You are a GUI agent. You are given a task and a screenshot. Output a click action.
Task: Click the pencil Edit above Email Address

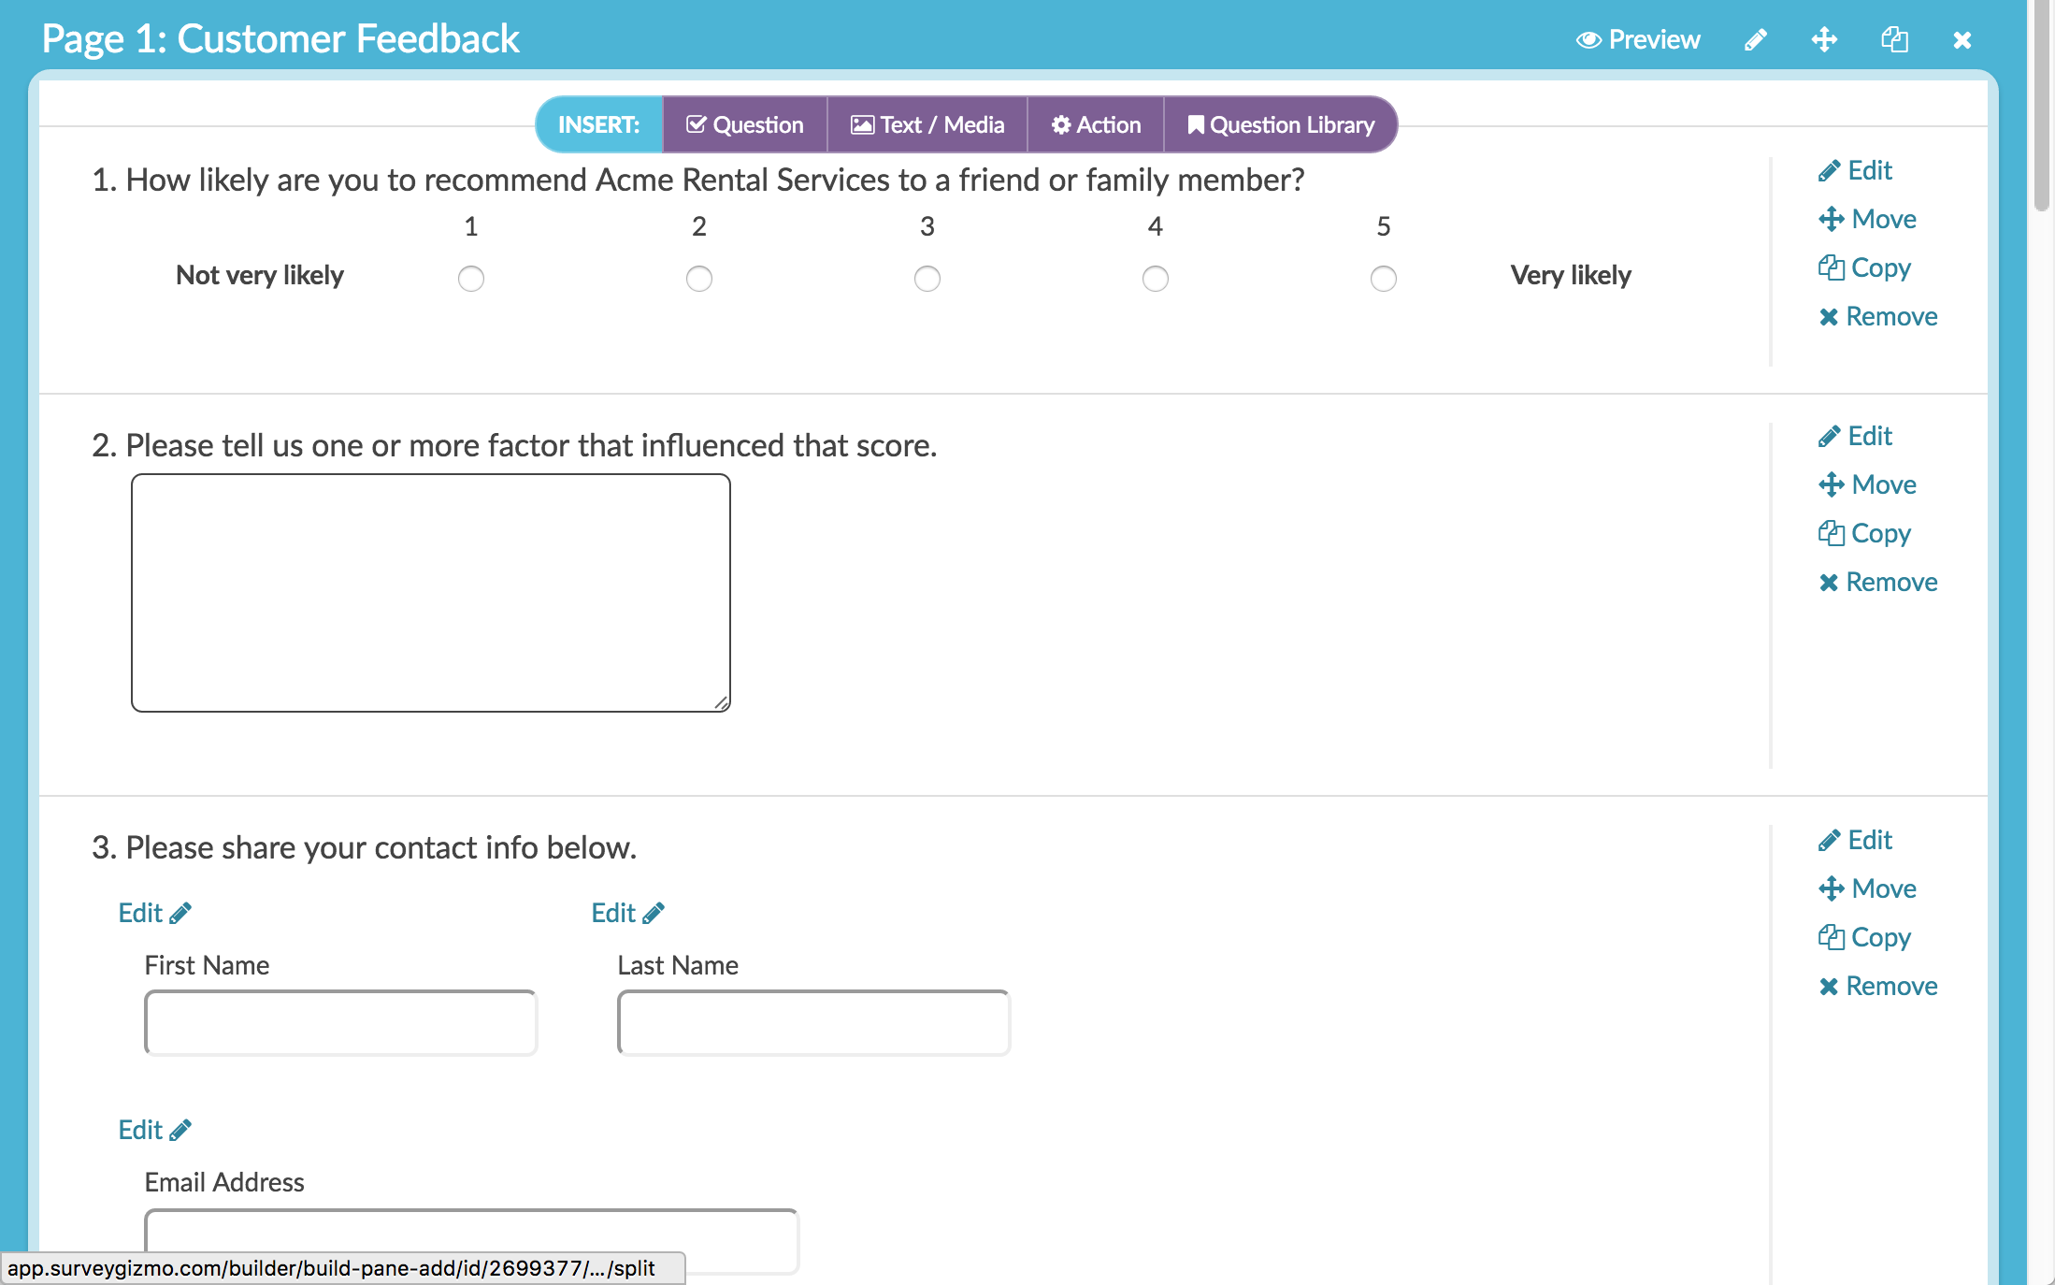tap(154, 1130)
